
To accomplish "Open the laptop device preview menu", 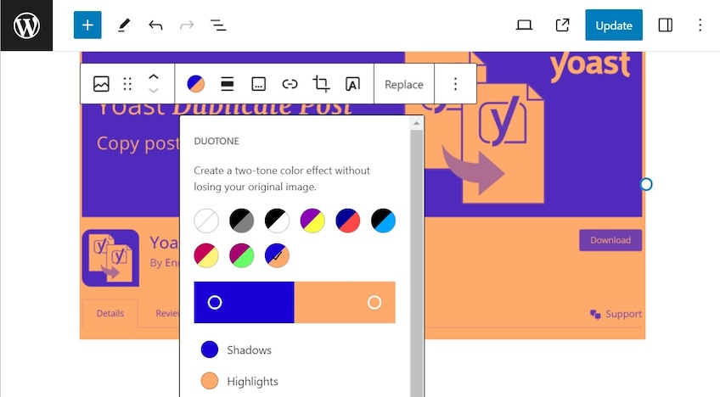I will tap(525, 25).
